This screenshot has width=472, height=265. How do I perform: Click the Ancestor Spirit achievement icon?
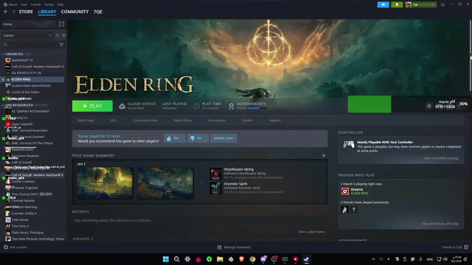216,188
